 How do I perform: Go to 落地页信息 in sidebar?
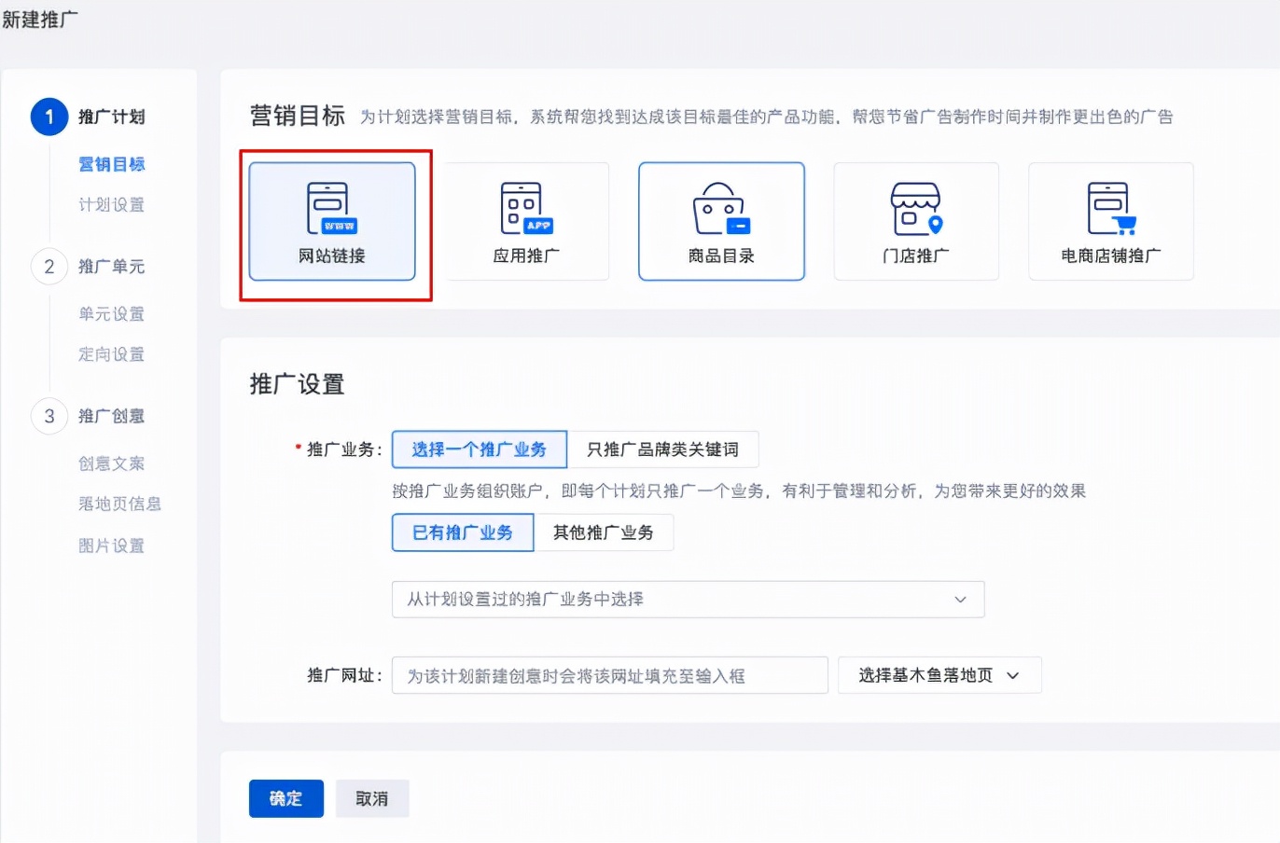point(120,504)
